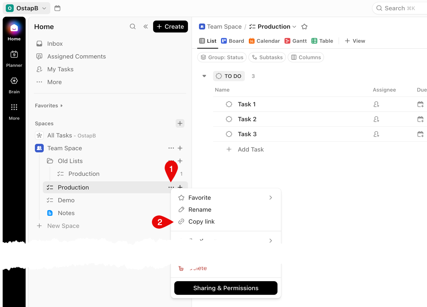The height and width of the screenshot is (307, 427).
Task: Toggle the Subtasks filter pill
Action: 267,57
